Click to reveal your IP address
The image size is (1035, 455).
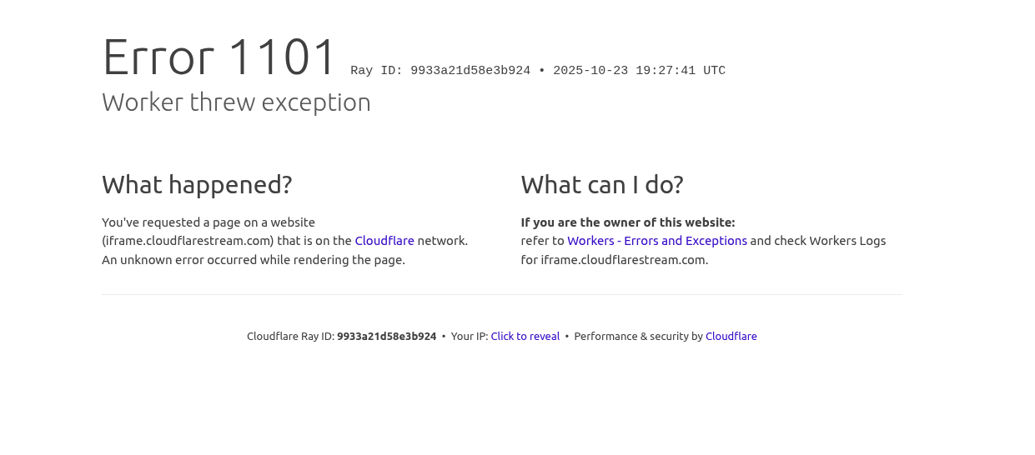click(x=525, y=337)
